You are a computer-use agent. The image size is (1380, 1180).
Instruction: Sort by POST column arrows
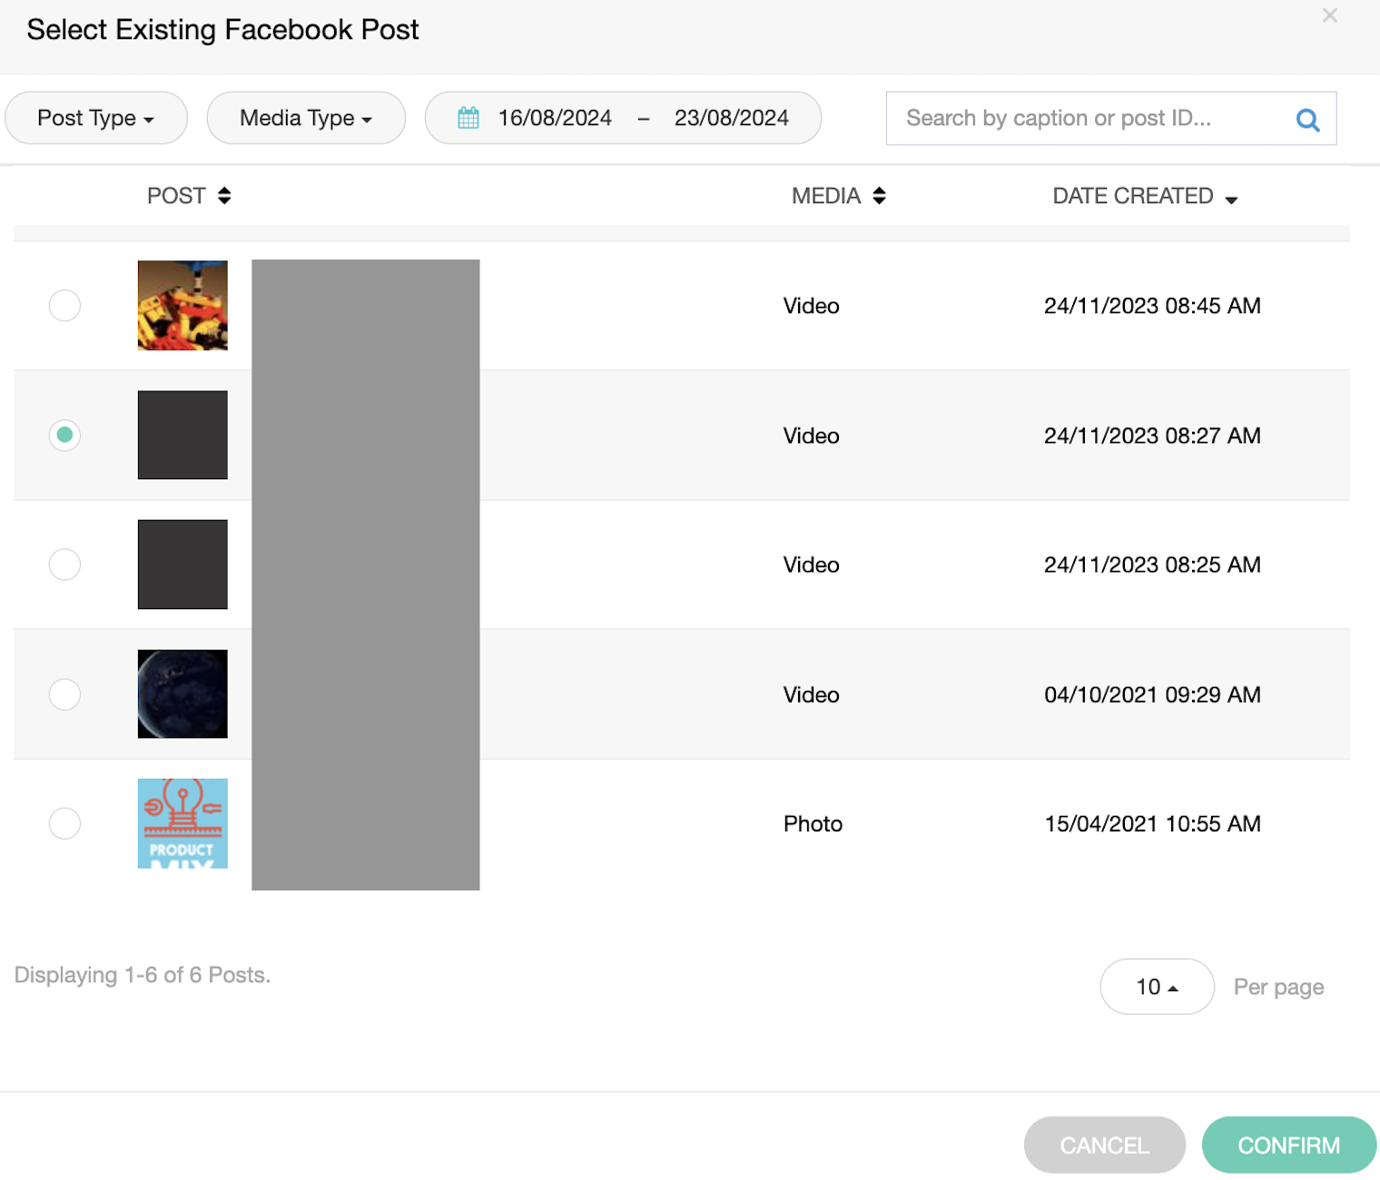(x=224, y=195)
